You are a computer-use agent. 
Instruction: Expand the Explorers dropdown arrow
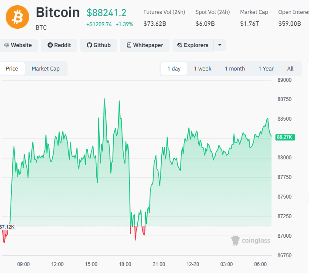220,45
